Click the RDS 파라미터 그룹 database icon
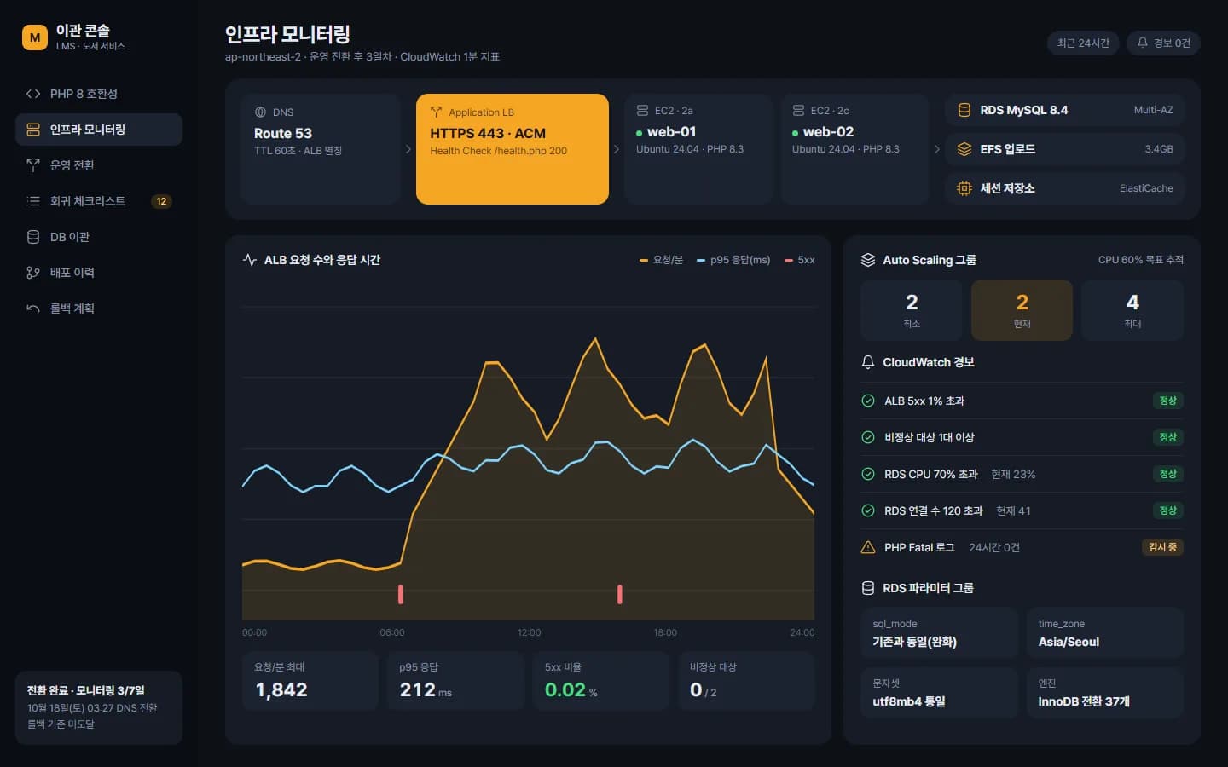Screen dimensions: 1228x767 pos(868,588)
